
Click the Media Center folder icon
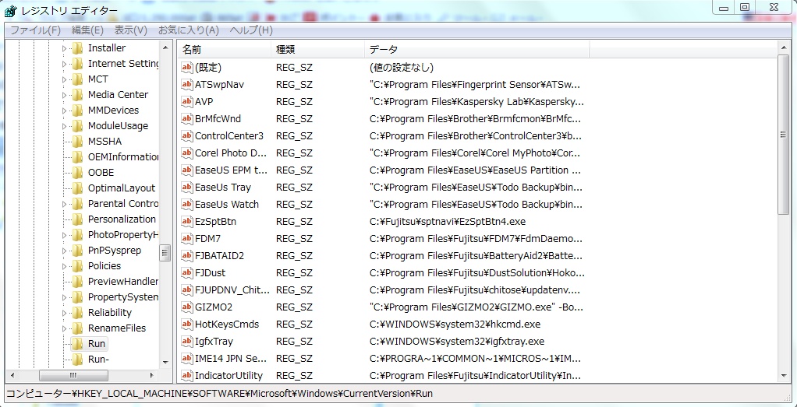coord(77,95)
